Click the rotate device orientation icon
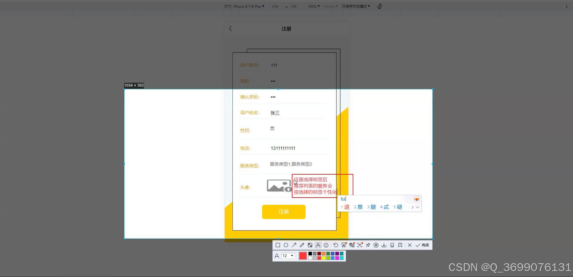 tap(380, 6)
